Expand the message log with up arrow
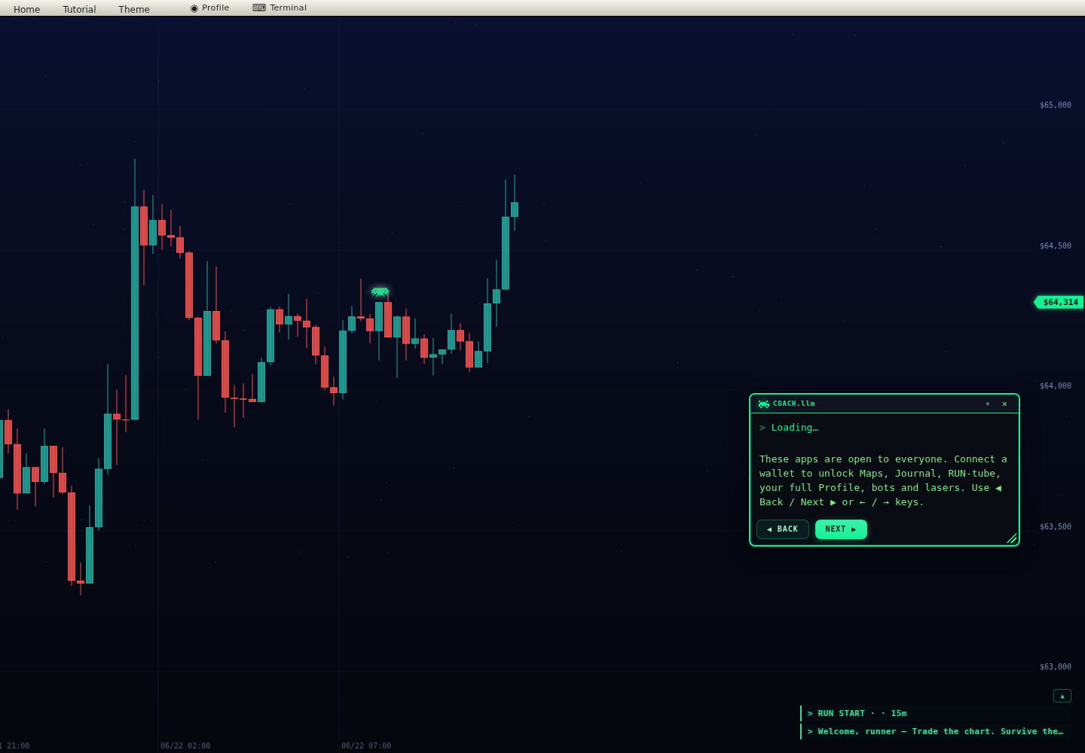This screenshot has width=1085, height=753. (x=1062, y=696)
